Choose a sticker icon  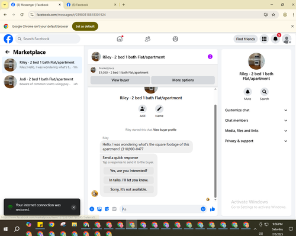[x=107, y=209]
